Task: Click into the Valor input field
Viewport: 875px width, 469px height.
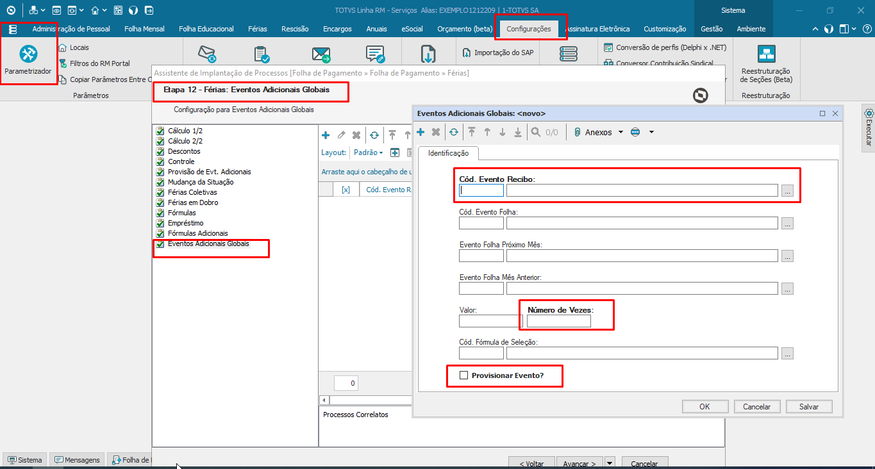Action: click(490, 321)
